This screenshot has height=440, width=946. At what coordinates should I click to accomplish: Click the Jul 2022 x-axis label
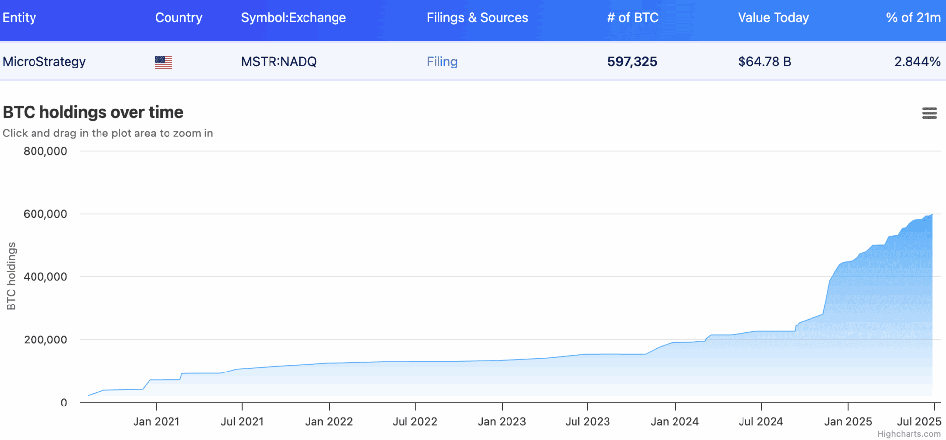click(x=415, y=422)
